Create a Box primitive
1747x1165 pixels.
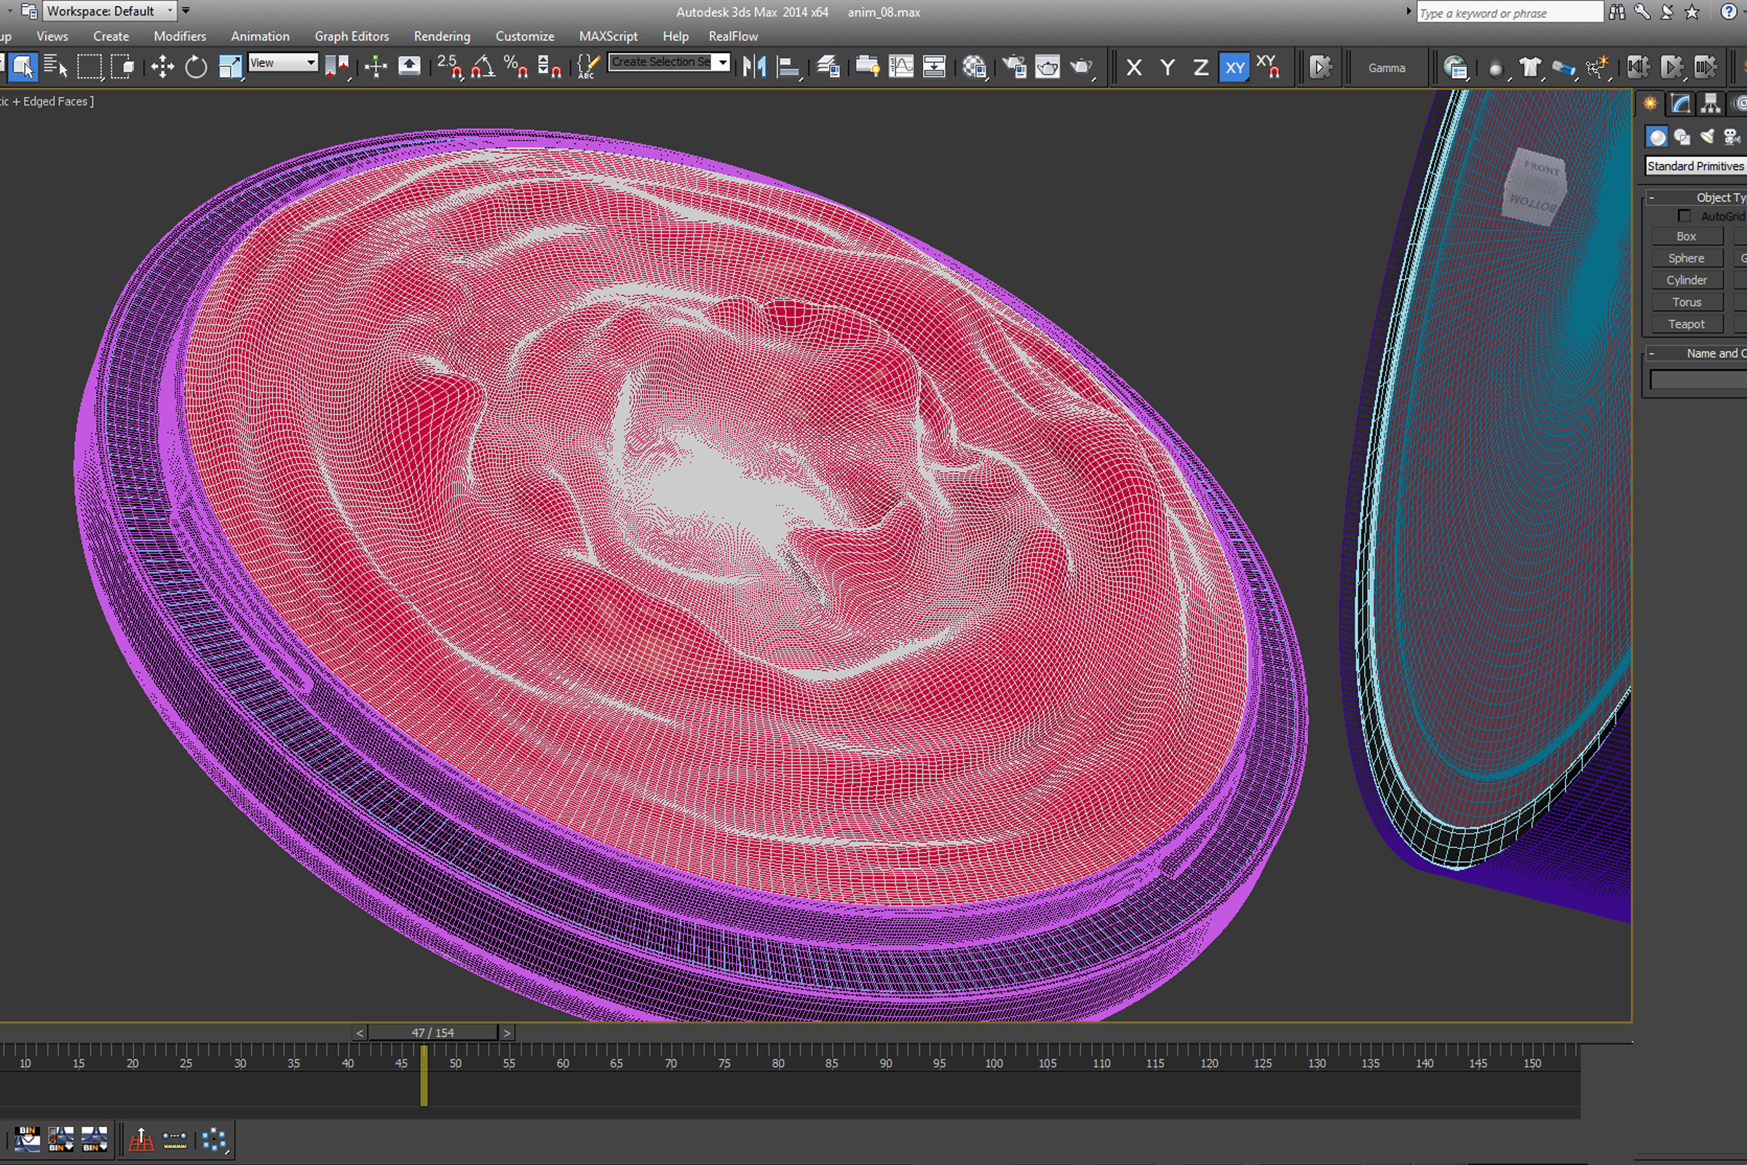(x=1686, y=236)
